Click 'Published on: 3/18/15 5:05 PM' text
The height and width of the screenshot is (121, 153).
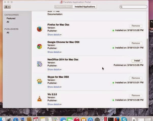pyautogui.click(x=129, y=65)
